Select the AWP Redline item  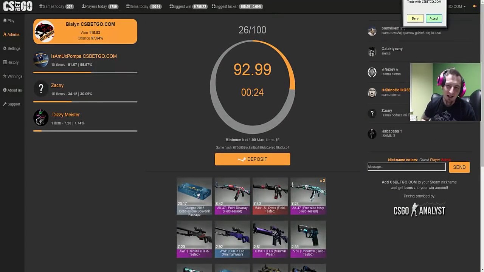[194, 239]
